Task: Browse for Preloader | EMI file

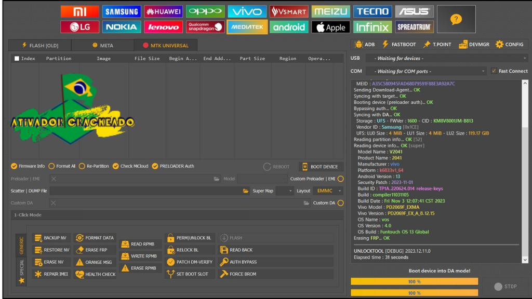Action: click(x=217, y=179)
